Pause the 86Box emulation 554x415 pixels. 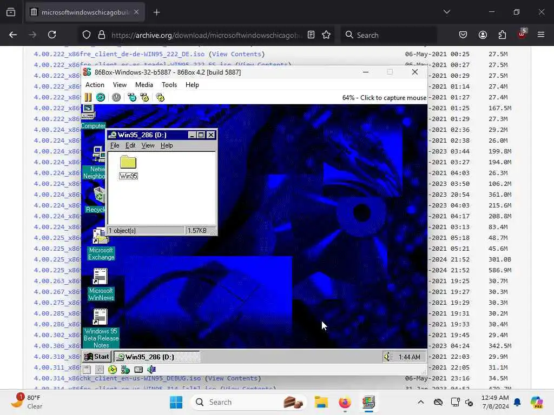[x=88, y=97]
